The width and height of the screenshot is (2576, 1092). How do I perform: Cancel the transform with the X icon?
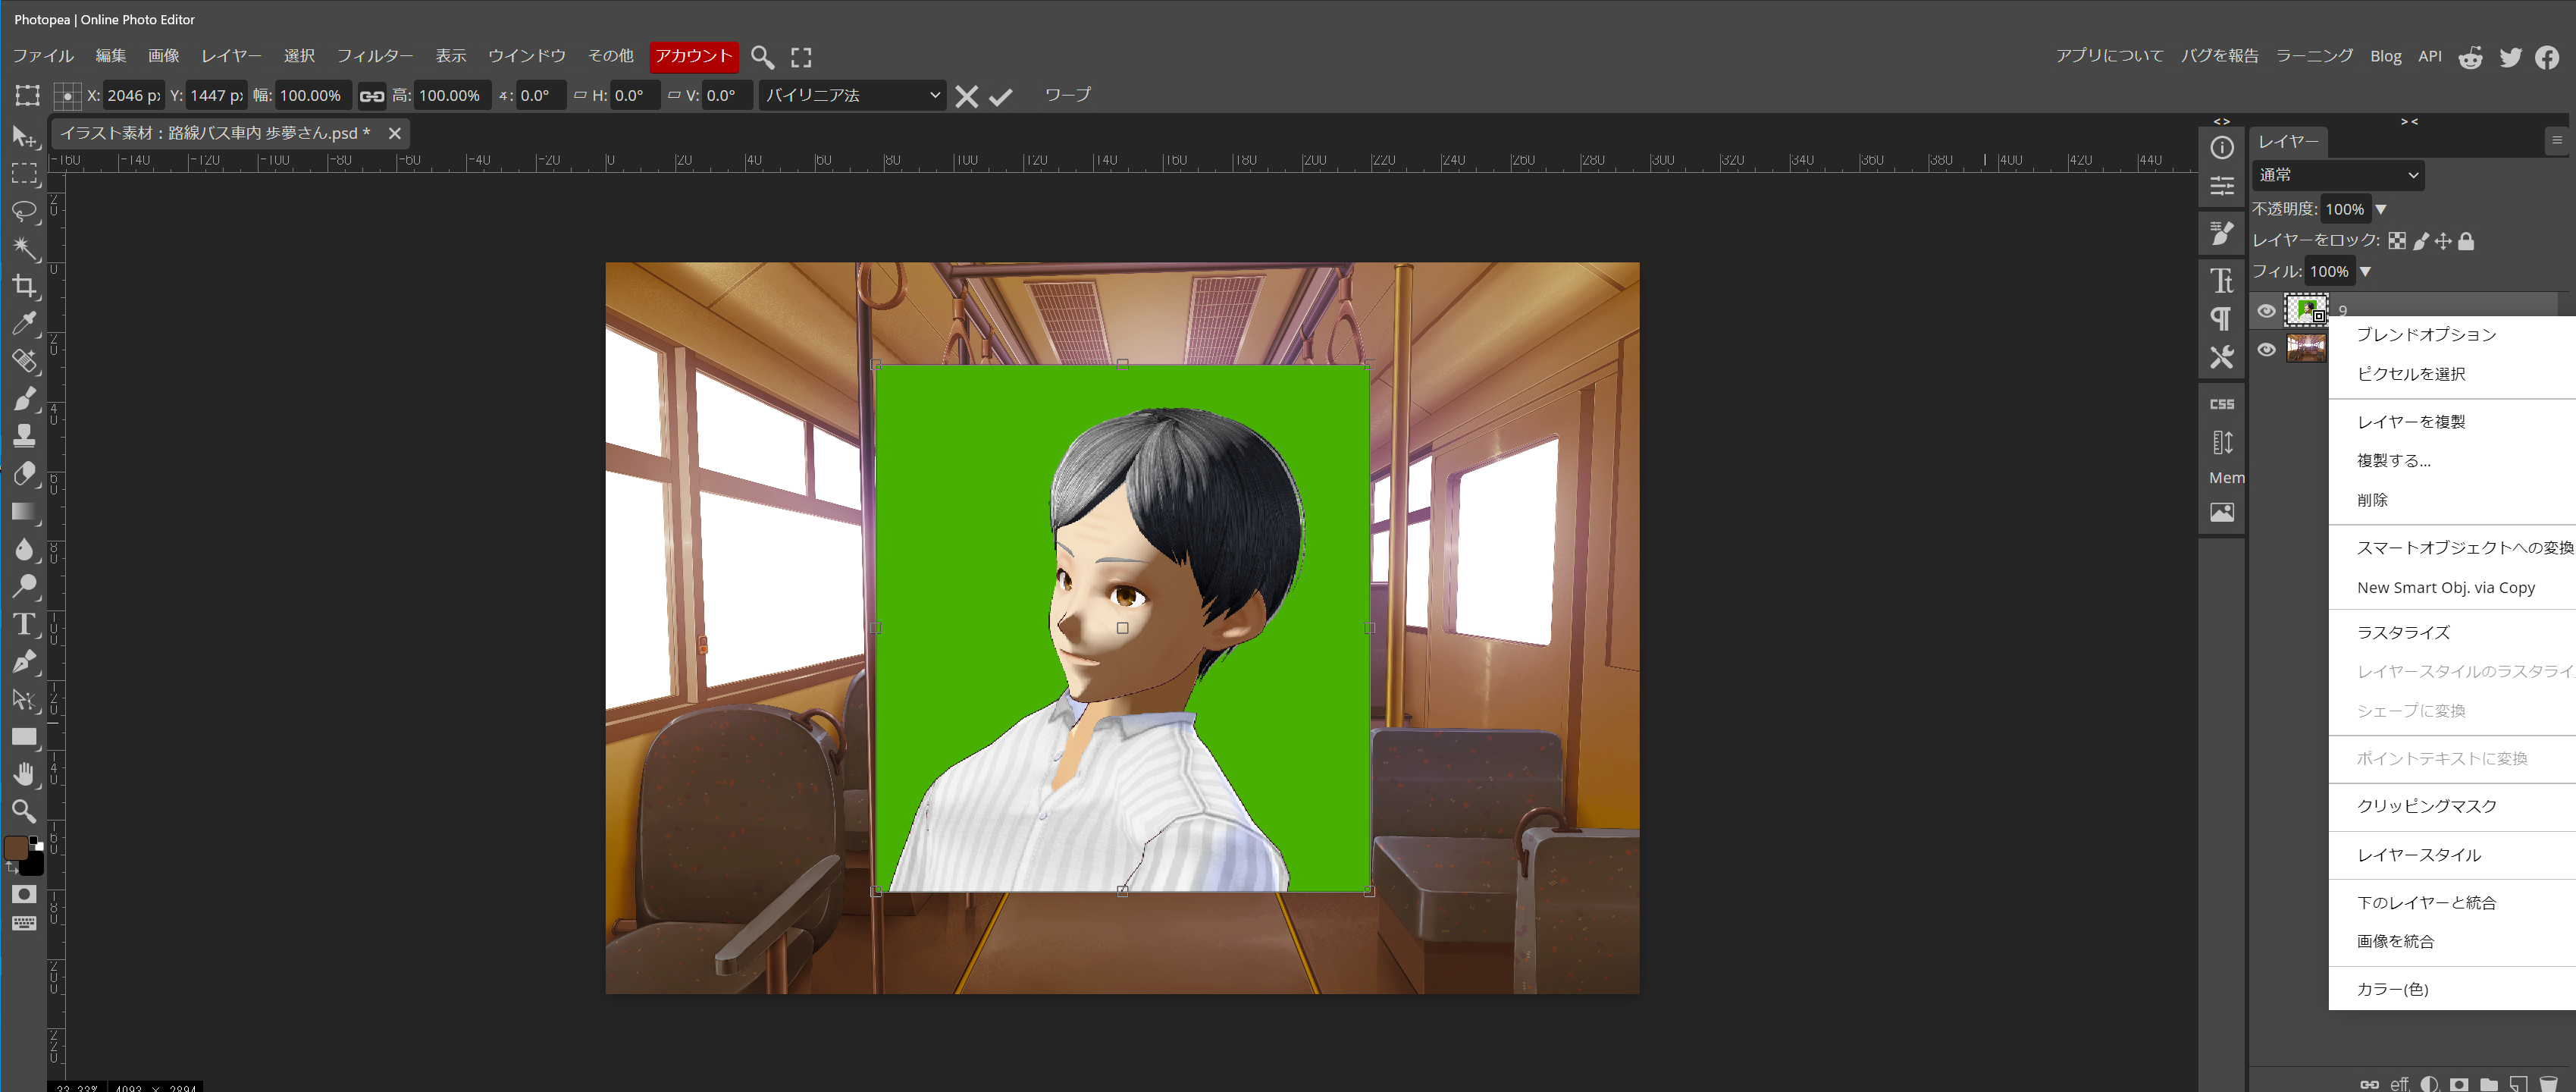(966, 96)
